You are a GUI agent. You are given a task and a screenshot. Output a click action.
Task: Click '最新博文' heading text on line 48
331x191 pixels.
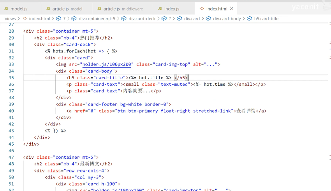pos(90,164)
